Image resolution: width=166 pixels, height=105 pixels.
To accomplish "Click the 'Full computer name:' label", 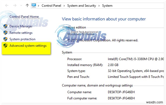I will point(82,98).
